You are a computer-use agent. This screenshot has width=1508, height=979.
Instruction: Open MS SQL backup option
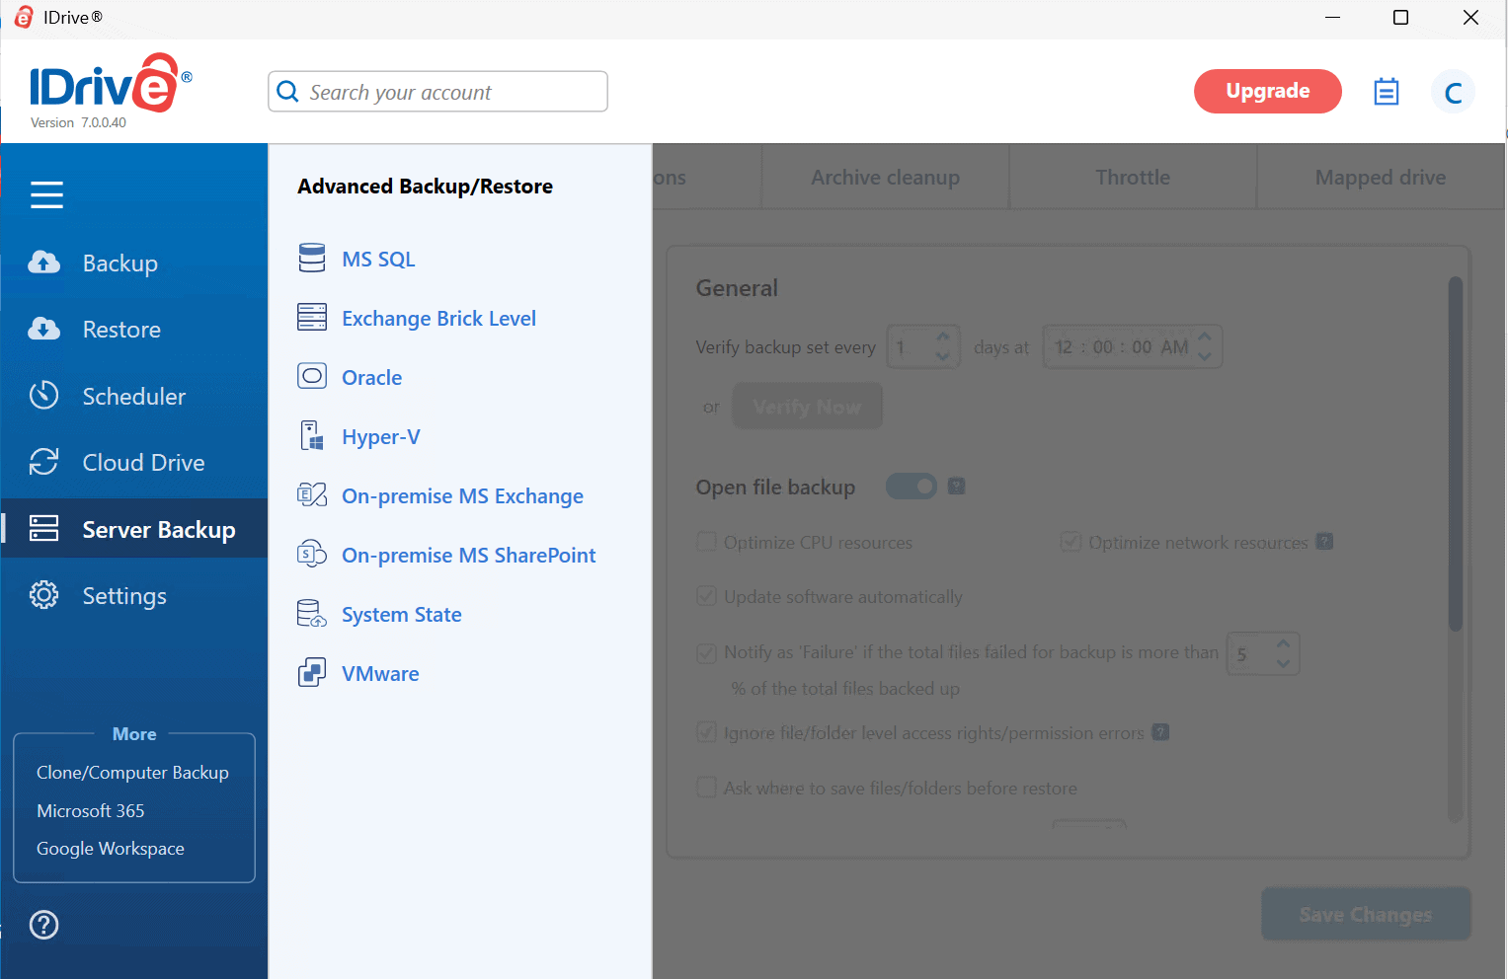pyautogui.click(x=378, y=259)
